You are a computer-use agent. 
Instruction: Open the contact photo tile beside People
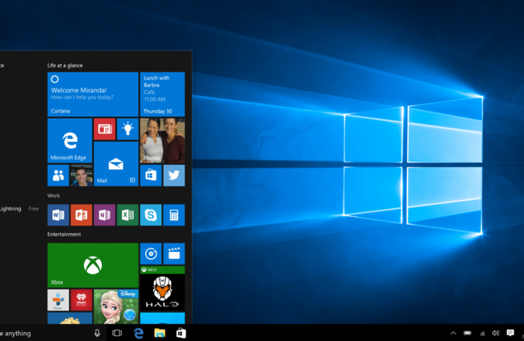coord(81,175)
